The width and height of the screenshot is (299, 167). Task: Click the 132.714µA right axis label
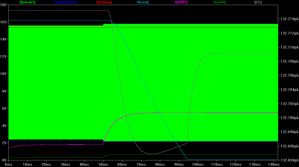point(289,19)
